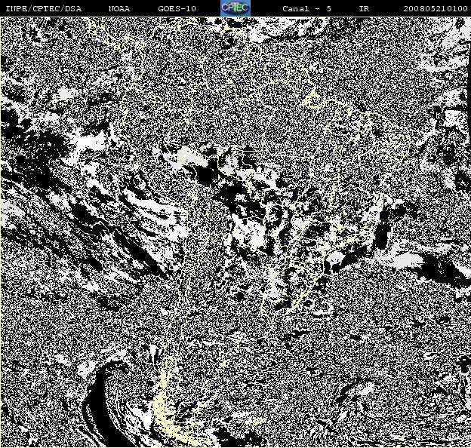Select the INPE/CPTEC/DSA header text
Screen dimensions: 471x448
[x=44, y=9]
